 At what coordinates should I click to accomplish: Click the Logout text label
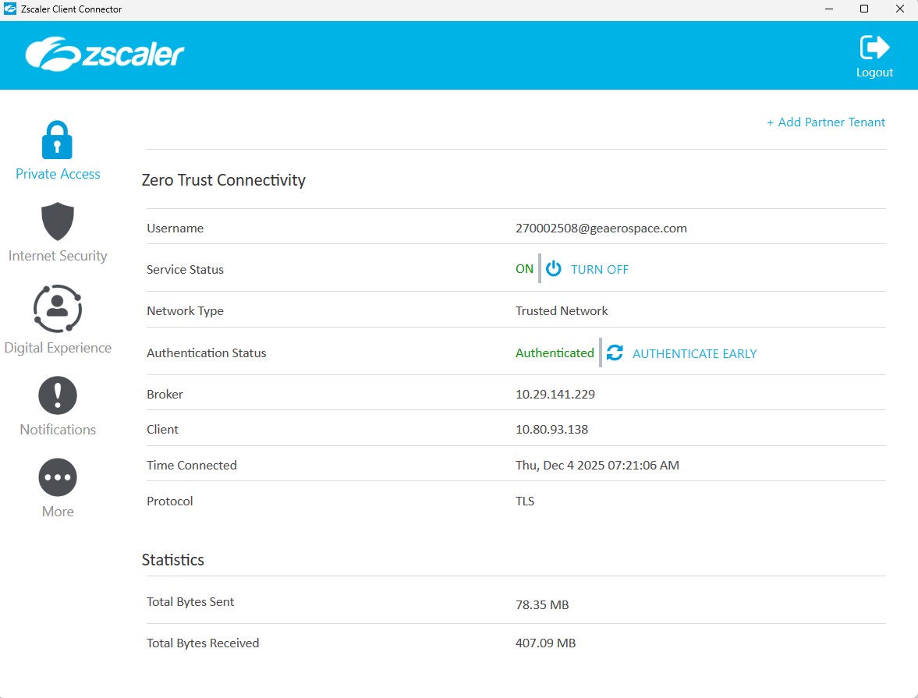tap(874, 73)
